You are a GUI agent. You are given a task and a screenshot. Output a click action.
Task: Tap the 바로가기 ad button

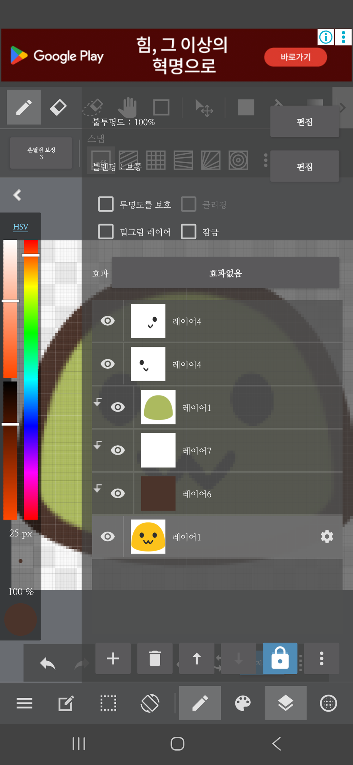295,57
